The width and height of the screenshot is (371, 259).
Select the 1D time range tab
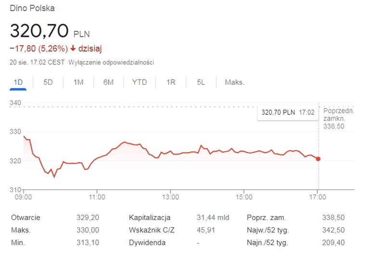18,82
